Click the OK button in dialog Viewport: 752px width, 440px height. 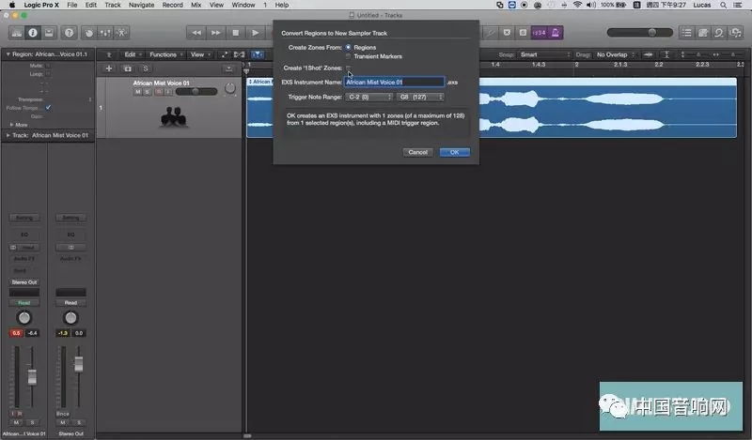(x=455, y=152)
